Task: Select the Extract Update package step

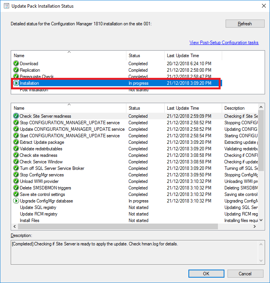Action: pyautogui.click(x=135, y=142)
